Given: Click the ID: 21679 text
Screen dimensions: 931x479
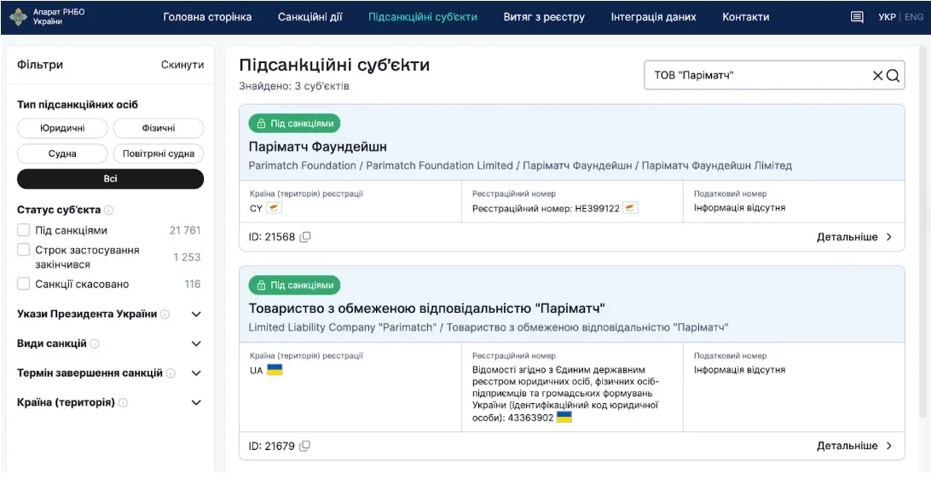Looking at the screenshot, I should [271, 446].
